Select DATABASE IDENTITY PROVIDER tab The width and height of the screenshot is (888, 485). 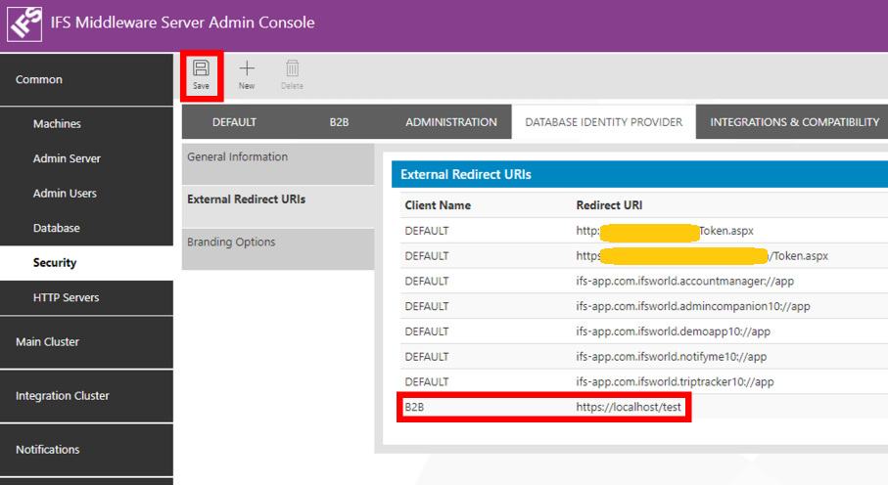604,121
